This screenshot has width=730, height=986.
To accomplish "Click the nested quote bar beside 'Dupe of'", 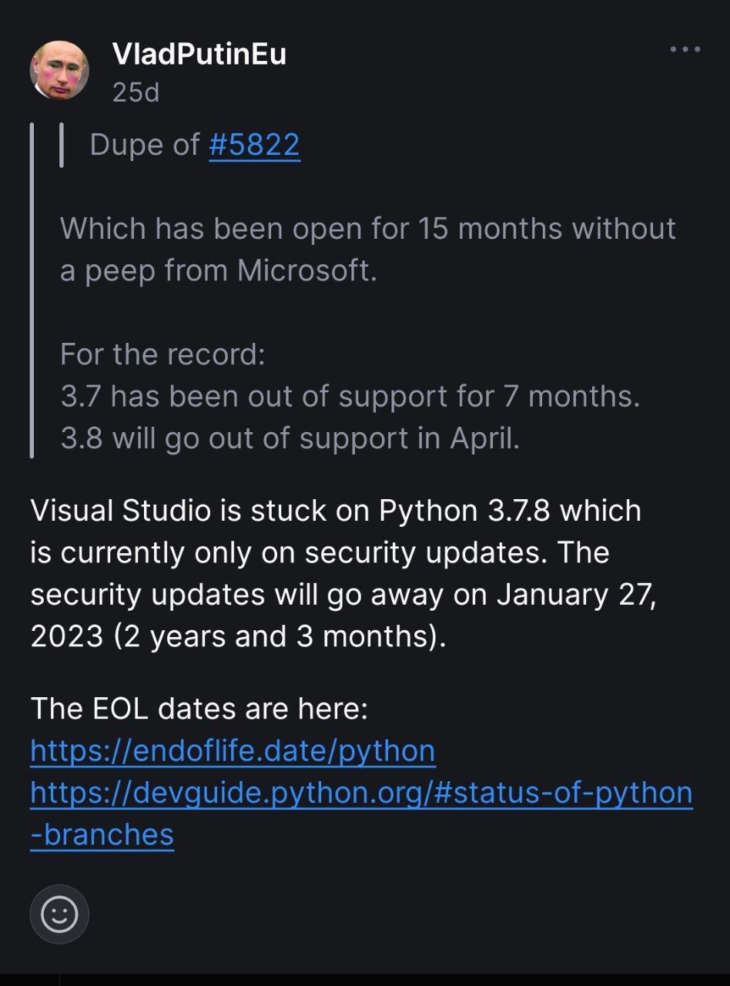I will 61,145.
